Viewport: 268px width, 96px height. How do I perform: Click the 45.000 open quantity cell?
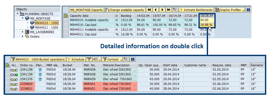pos(150,79)
